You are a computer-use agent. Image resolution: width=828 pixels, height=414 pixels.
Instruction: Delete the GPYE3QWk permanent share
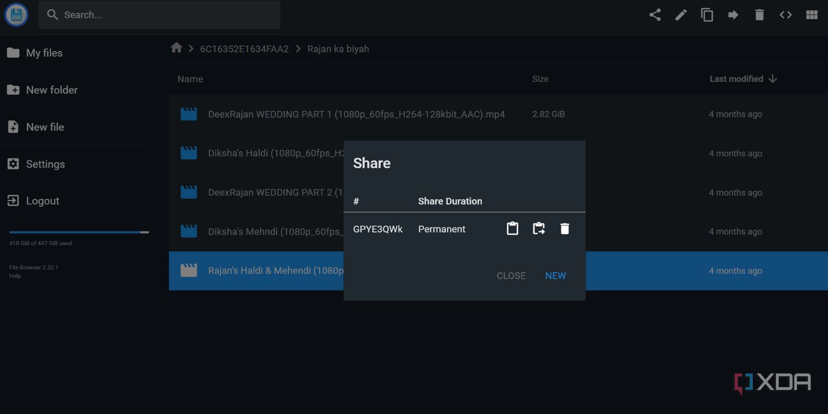[x=565, y=228]
